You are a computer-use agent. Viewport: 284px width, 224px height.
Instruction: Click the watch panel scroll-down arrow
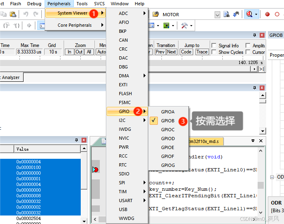(84, 221)
